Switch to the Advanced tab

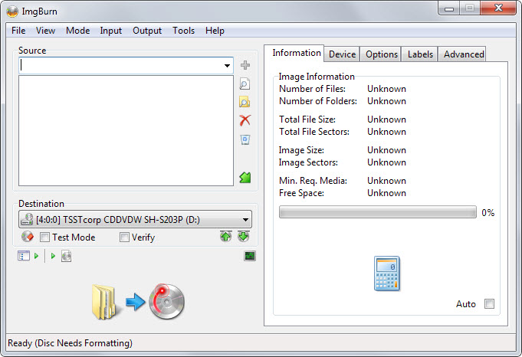tap(464, 54)
